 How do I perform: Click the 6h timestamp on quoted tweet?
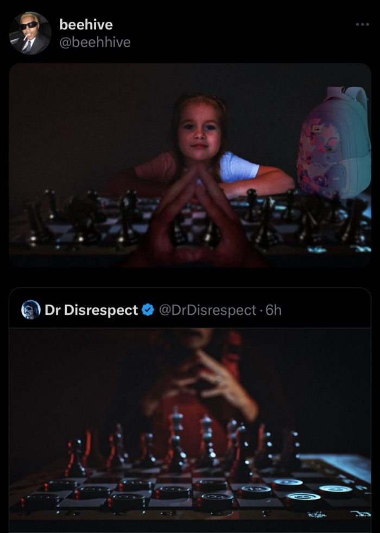(274, 310)
